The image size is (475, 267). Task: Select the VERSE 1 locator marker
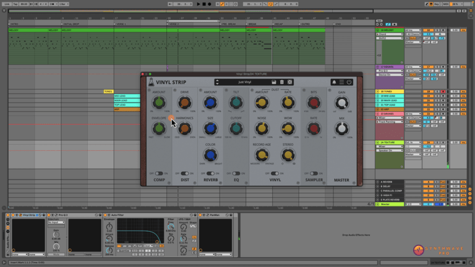[121, 24]
